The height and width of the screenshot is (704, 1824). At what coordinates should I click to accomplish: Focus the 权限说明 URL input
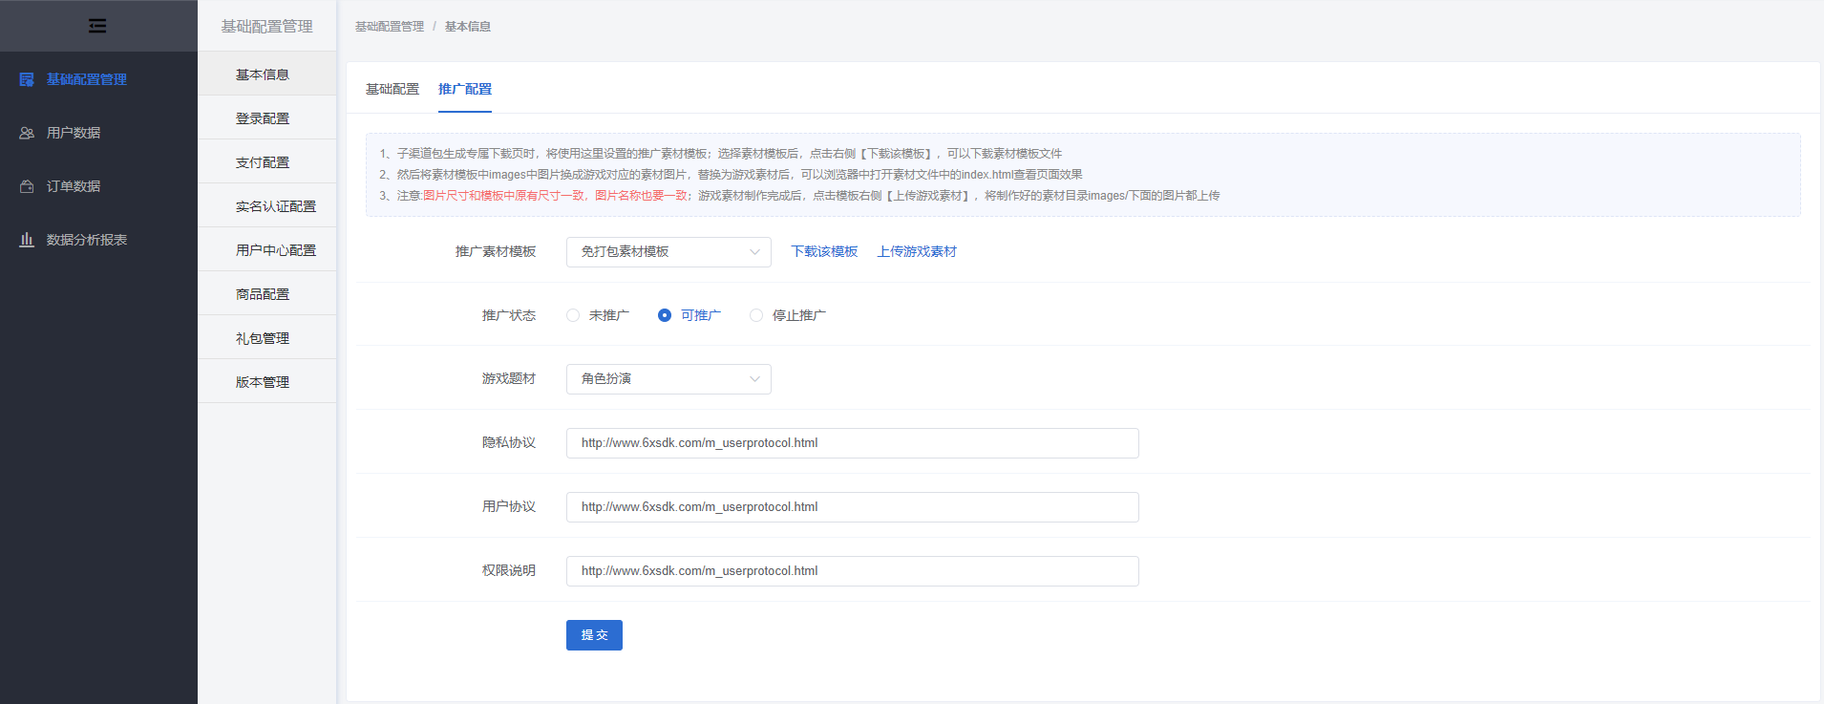852,571
